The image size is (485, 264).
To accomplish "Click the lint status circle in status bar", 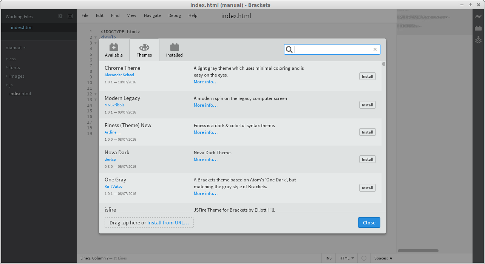I will click(x=363, y=258).
